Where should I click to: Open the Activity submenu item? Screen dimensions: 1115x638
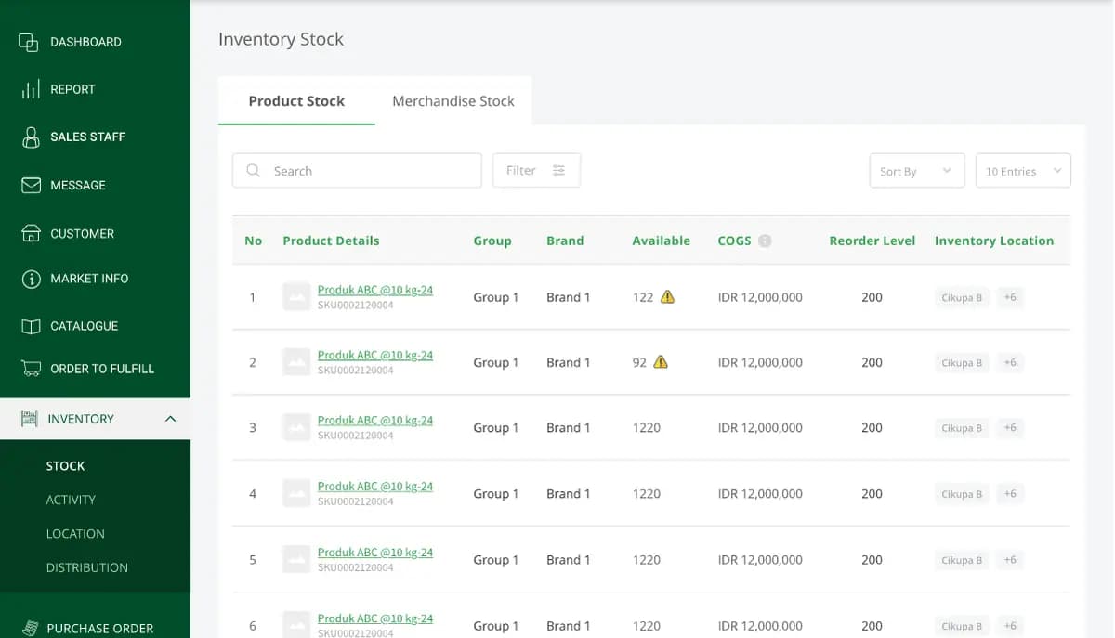pos(71,500)
